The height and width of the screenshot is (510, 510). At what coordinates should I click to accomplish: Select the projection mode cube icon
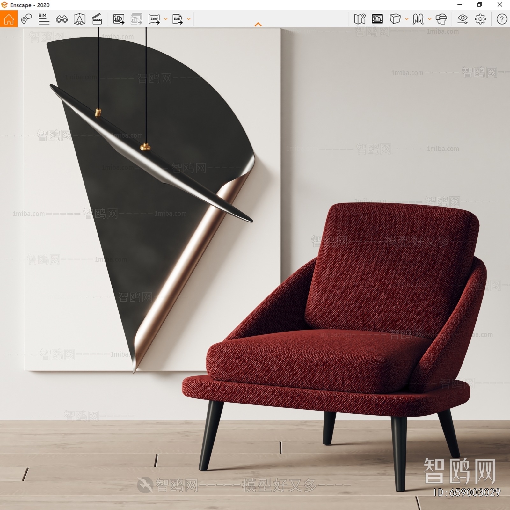[x=395, y=19]
